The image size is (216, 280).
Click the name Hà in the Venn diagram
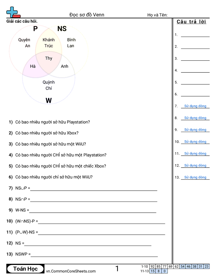pos(33,66)
